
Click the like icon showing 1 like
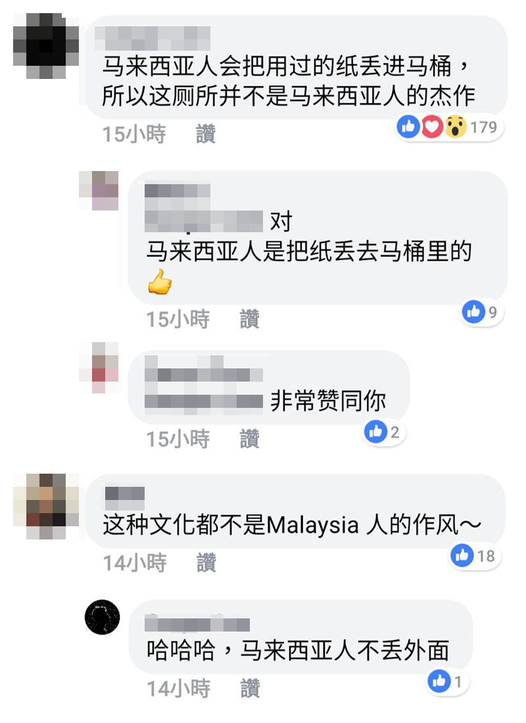click(x=439, y=681)
